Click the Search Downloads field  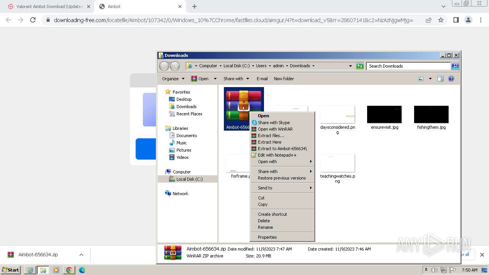tap(408, 66)
